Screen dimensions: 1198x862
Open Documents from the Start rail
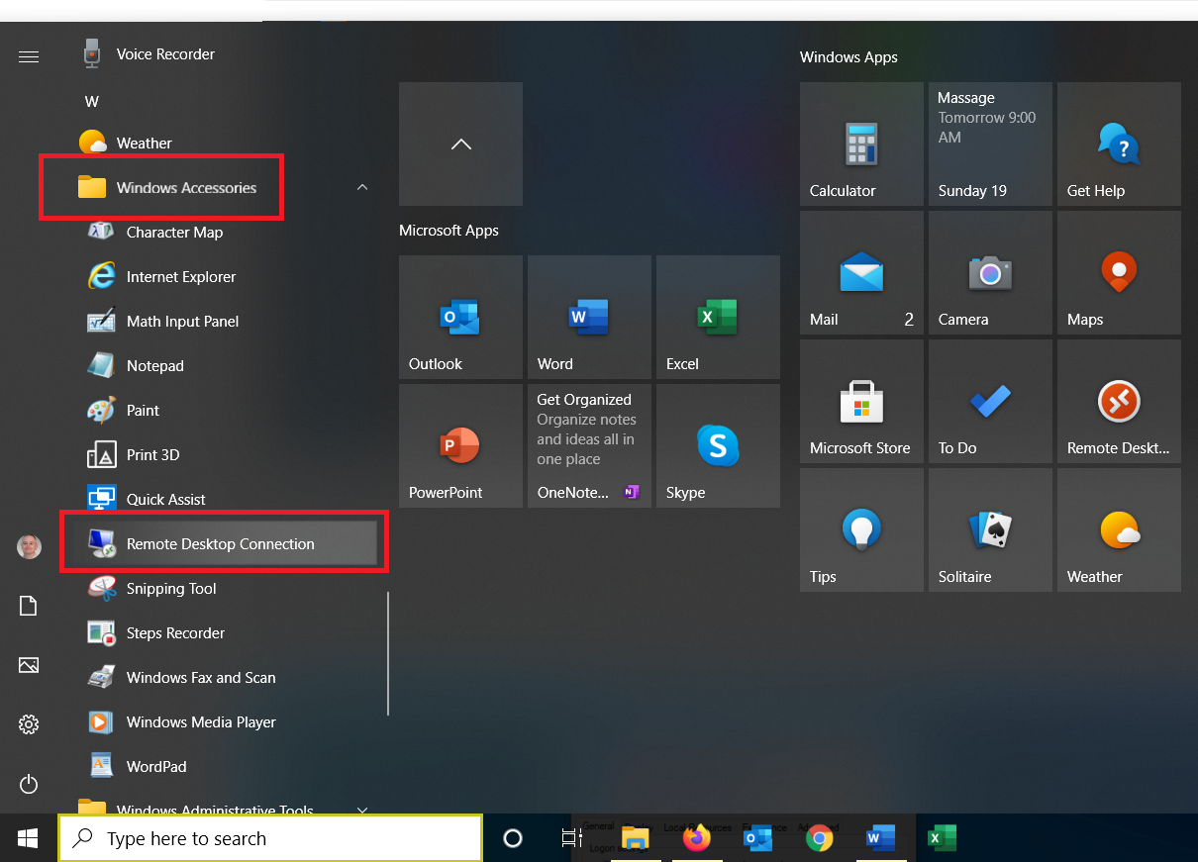pos(29,606)
